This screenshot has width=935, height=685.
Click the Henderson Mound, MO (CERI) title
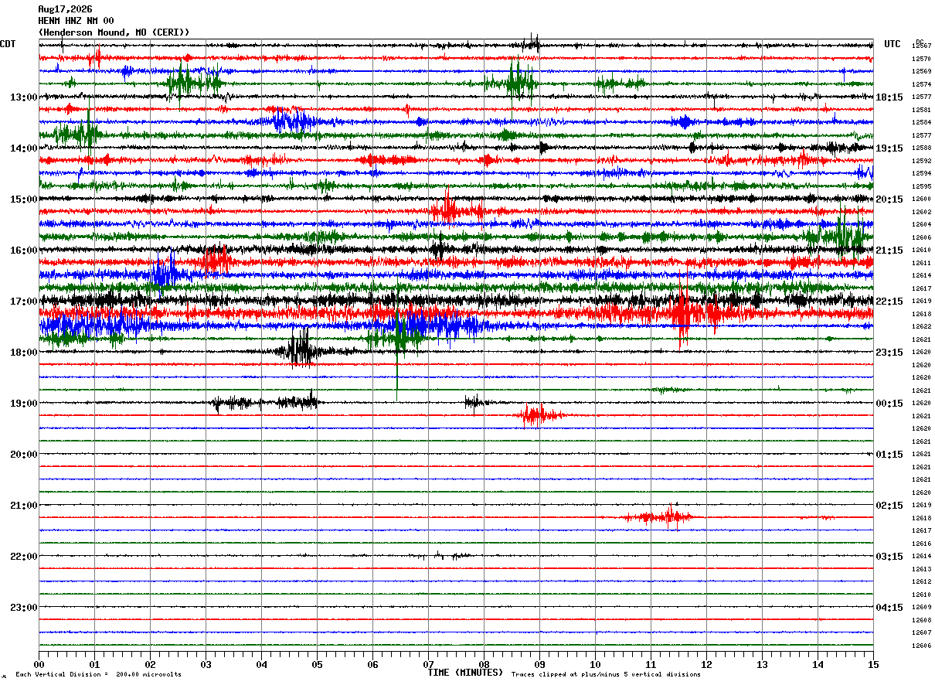point(114,32)
